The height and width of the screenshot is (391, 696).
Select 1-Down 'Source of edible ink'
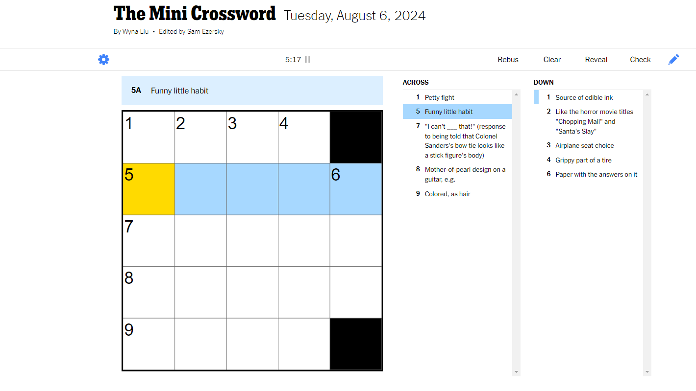click(584, 97)
